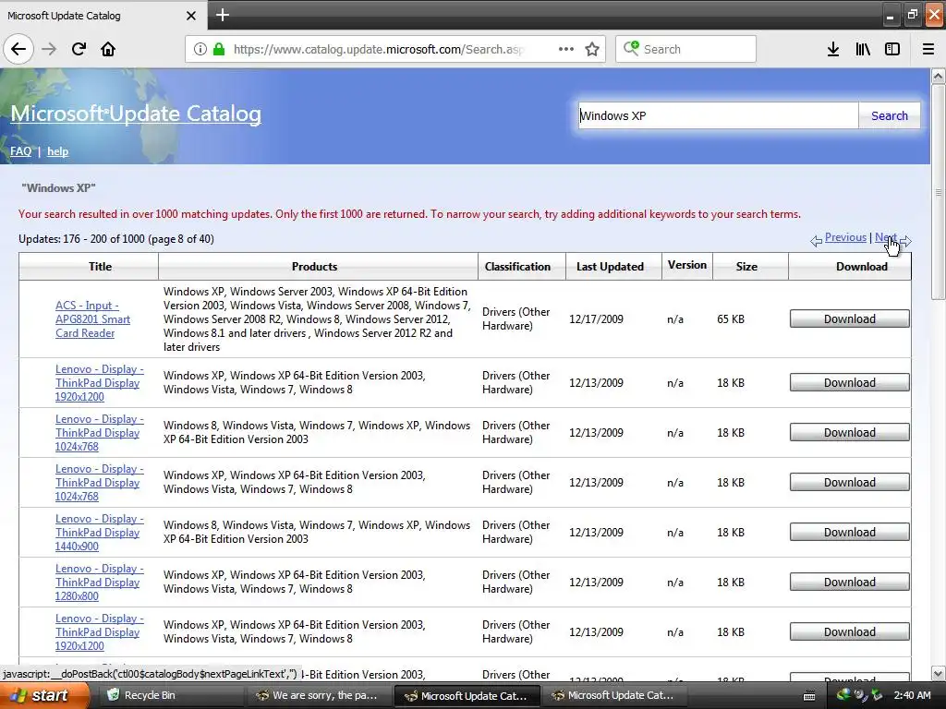Toggle the sidebar view icon

coord(892,49)
